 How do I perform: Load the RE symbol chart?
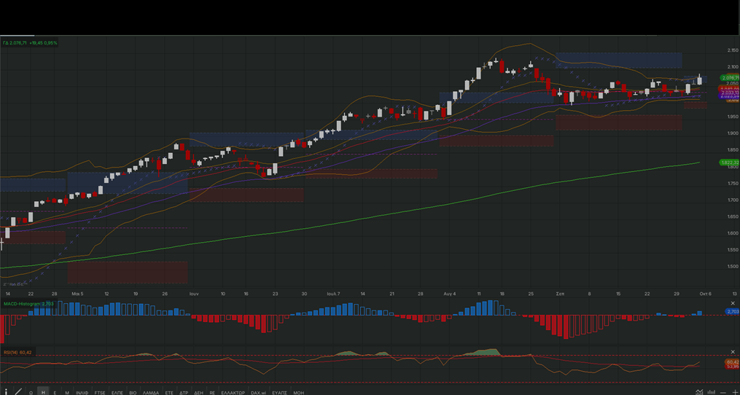(212, 393)
